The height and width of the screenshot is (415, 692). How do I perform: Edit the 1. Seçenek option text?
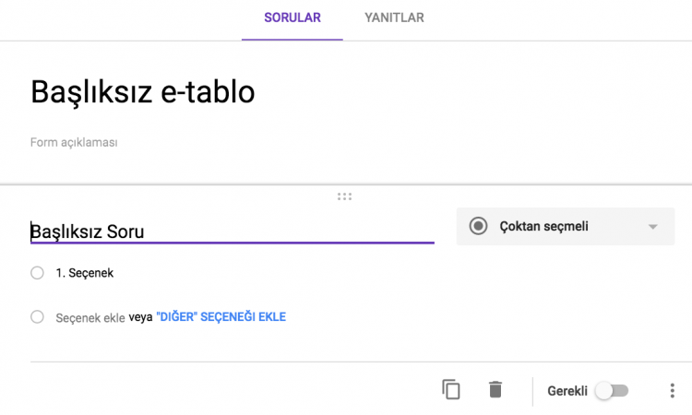point(84,273)
